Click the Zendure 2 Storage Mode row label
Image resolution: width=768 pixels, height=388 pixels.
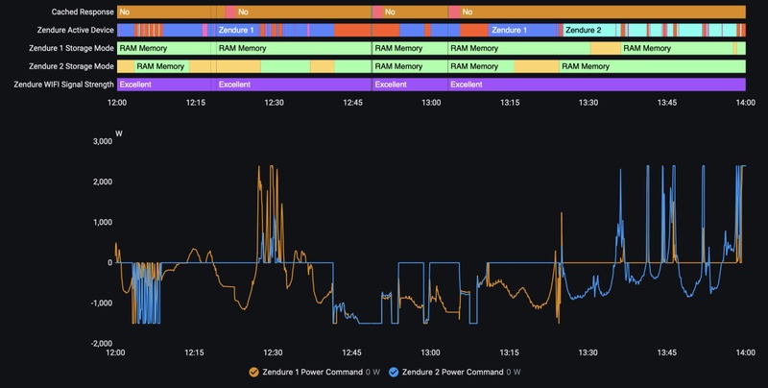coord(71,66)
